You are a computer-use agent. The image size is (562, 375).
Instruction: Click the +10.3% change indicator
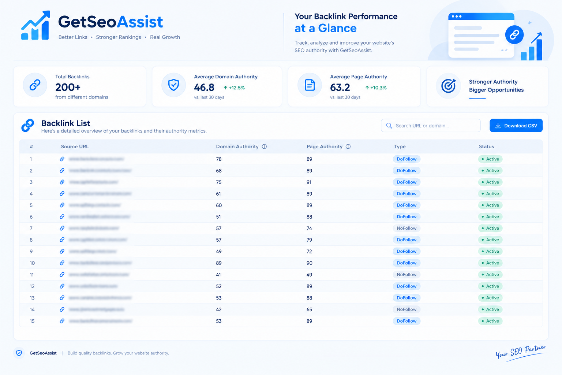pos(376,88)
